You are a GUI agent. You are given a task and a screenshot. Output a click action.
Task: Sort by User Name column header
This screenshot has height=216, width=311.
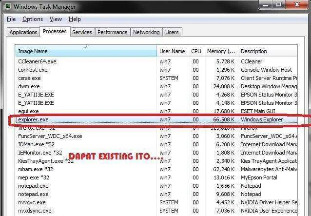pos(172,51)
